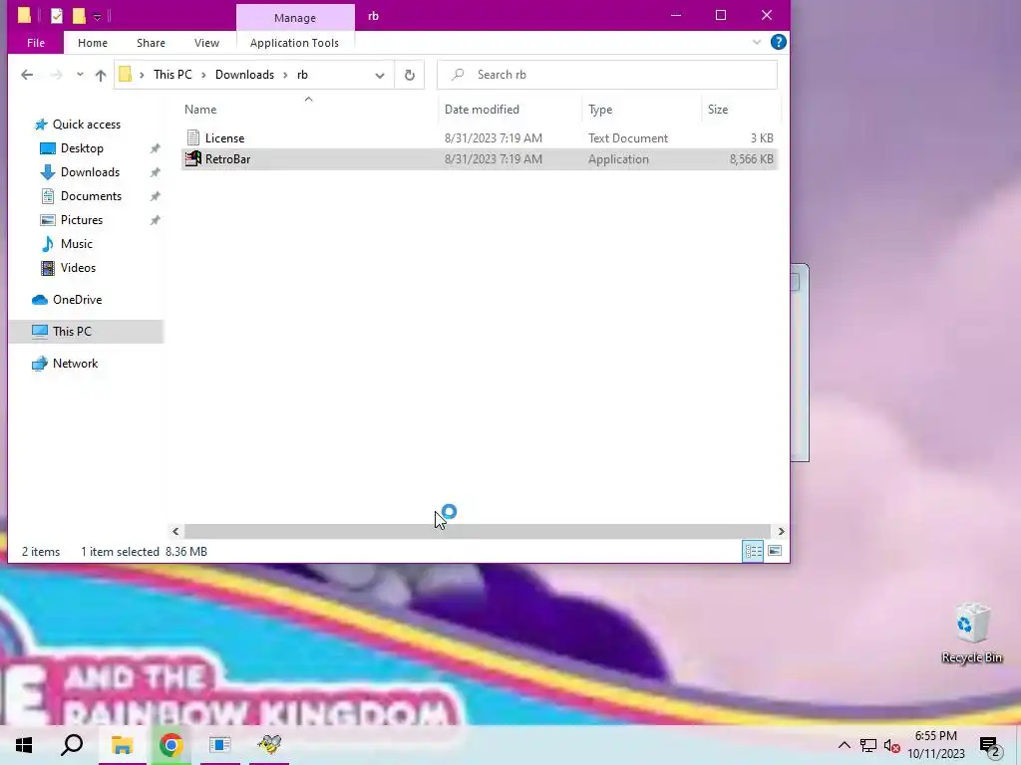
Task: Click the muted volume tray icon
Action: pos(891,745)
